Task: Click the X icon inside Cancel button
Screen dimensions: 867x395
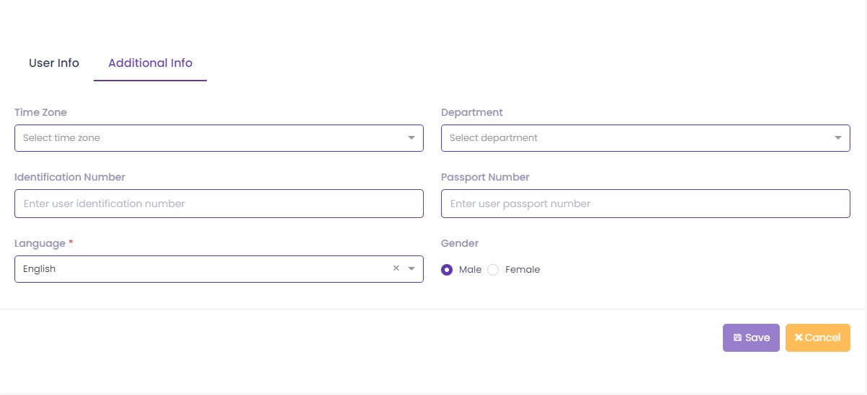Action: pos(798,337)
